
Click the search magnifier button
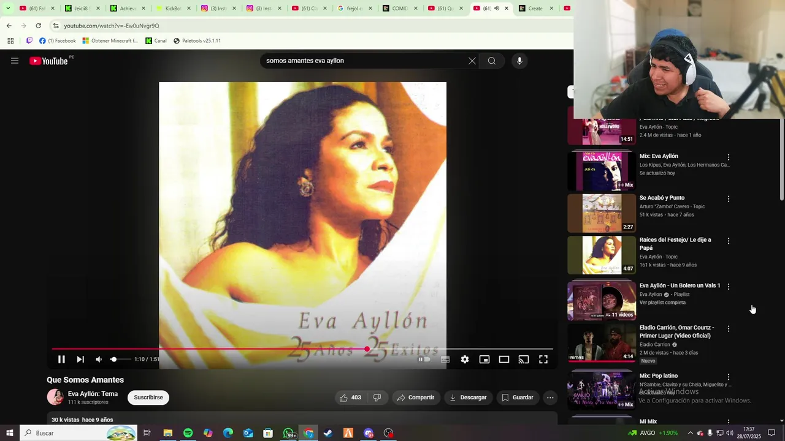click(492, 61)
